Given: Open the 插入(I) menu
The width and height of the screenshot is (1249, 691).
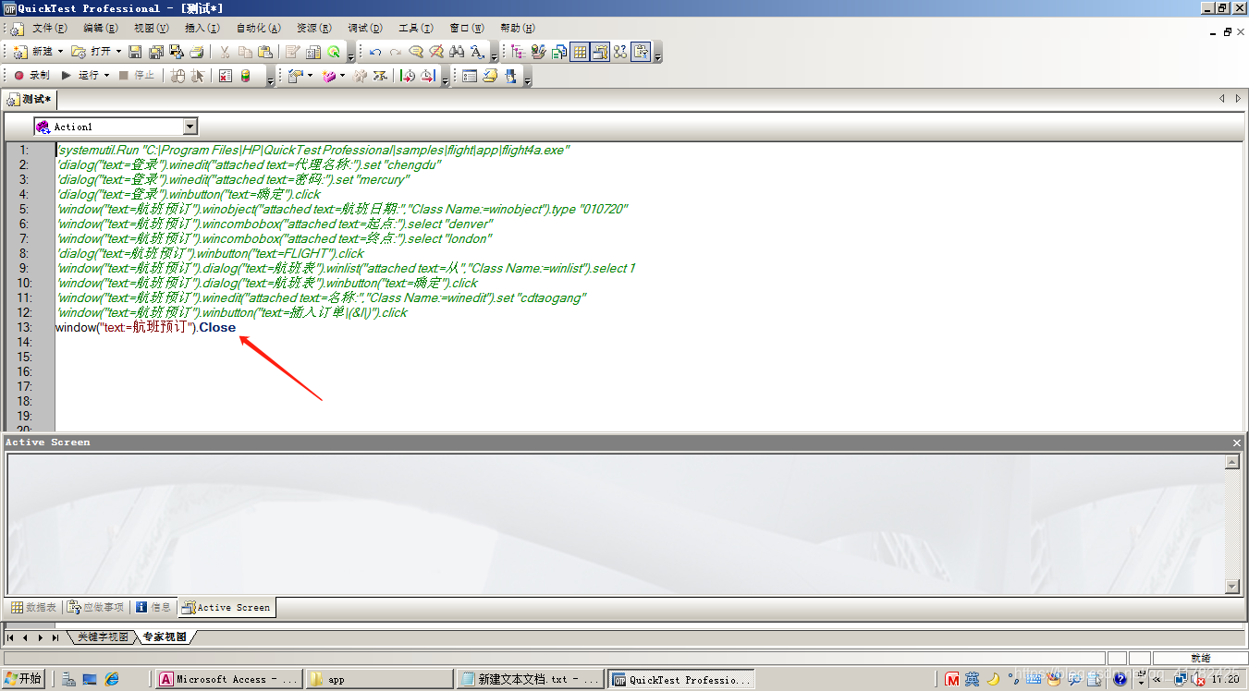Looking at the screenshot, I should point(202,29).
